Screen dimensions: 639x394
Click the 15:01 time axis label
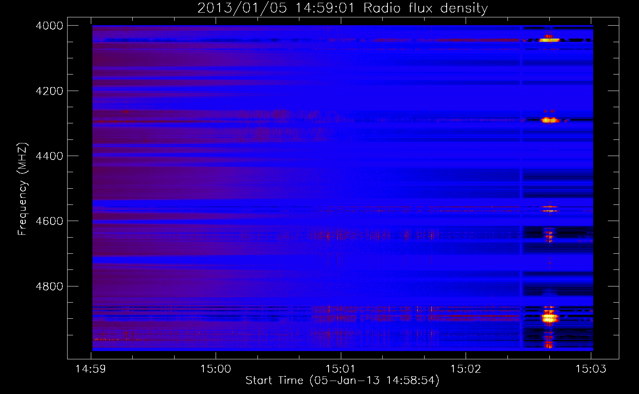click(x=340, y=369)
